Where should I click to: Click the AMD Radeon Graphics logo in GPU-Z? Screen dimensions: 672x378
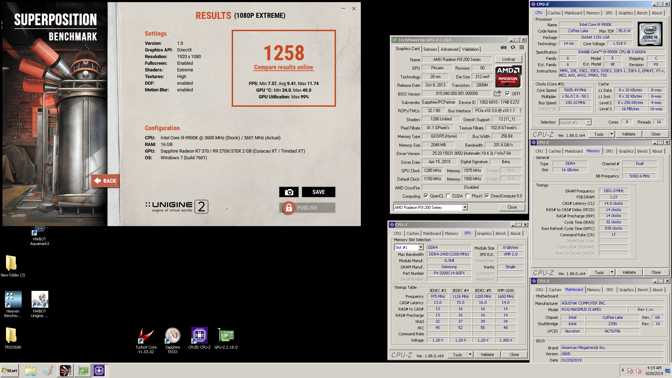508,76
